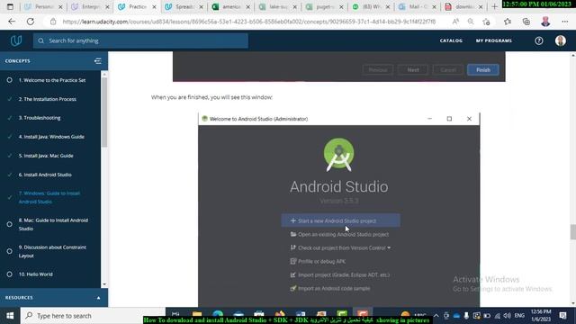Start Read aloud from the address bar
The image size is (576, 324).
click(x=455, y=22)
